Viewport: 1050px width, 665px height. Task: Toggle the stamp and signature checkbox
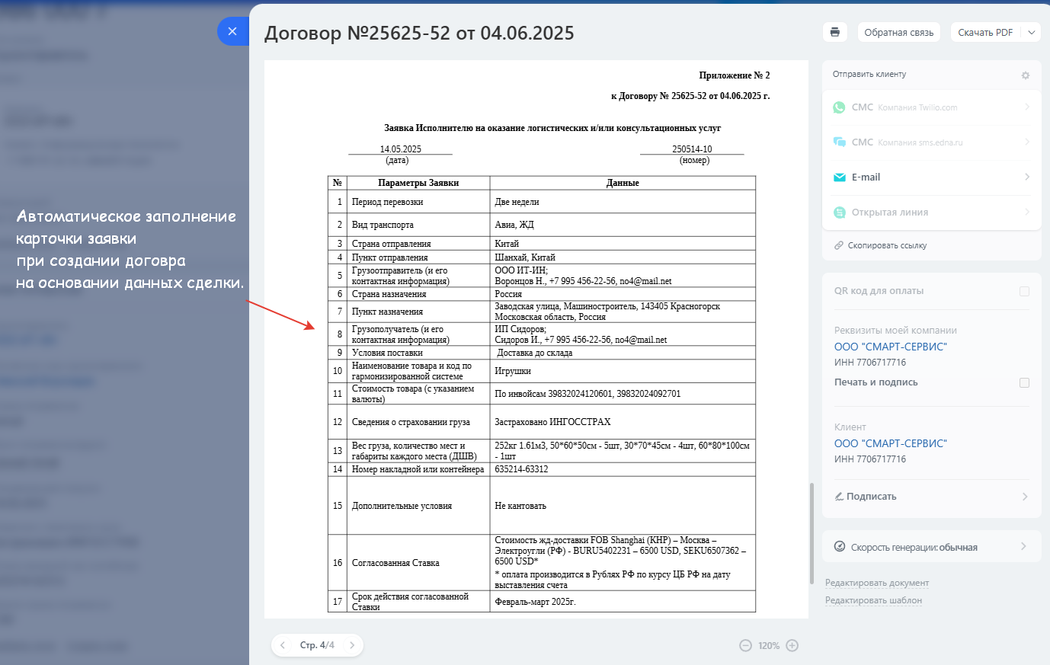(x=1024, y=382)
